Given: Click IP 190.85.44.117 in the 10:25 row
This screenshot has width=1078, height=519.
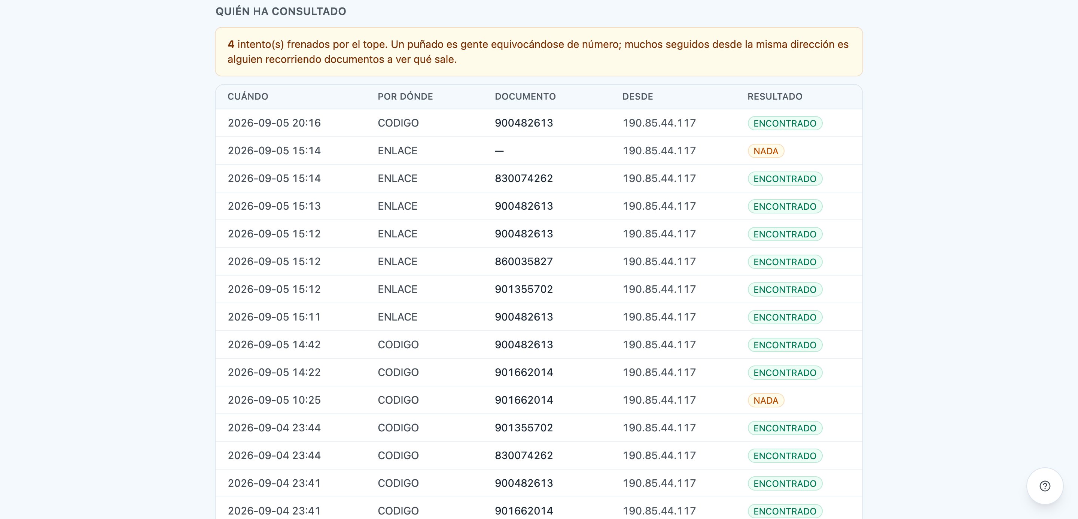Looking at the screenshot, I should tap(659, 400).
